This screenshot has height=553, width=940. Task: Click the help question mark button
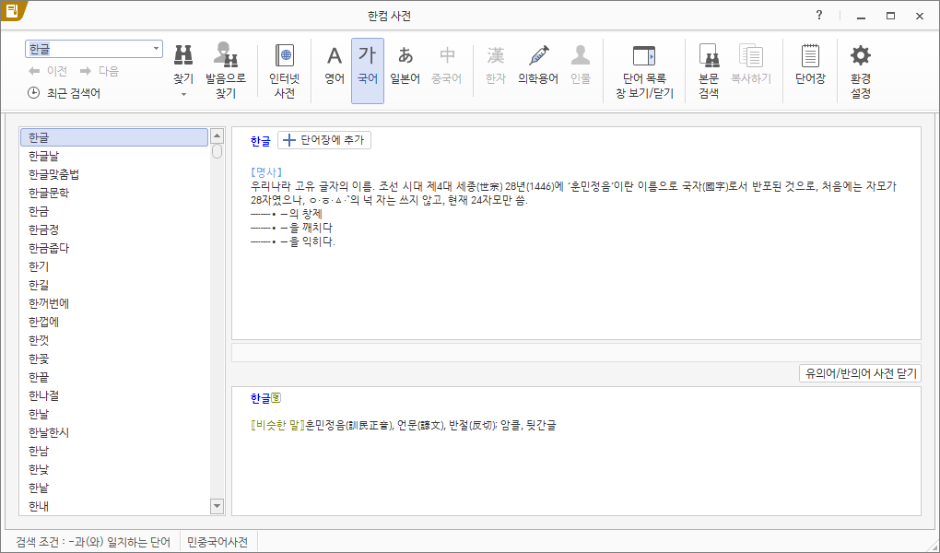[819, 16]
